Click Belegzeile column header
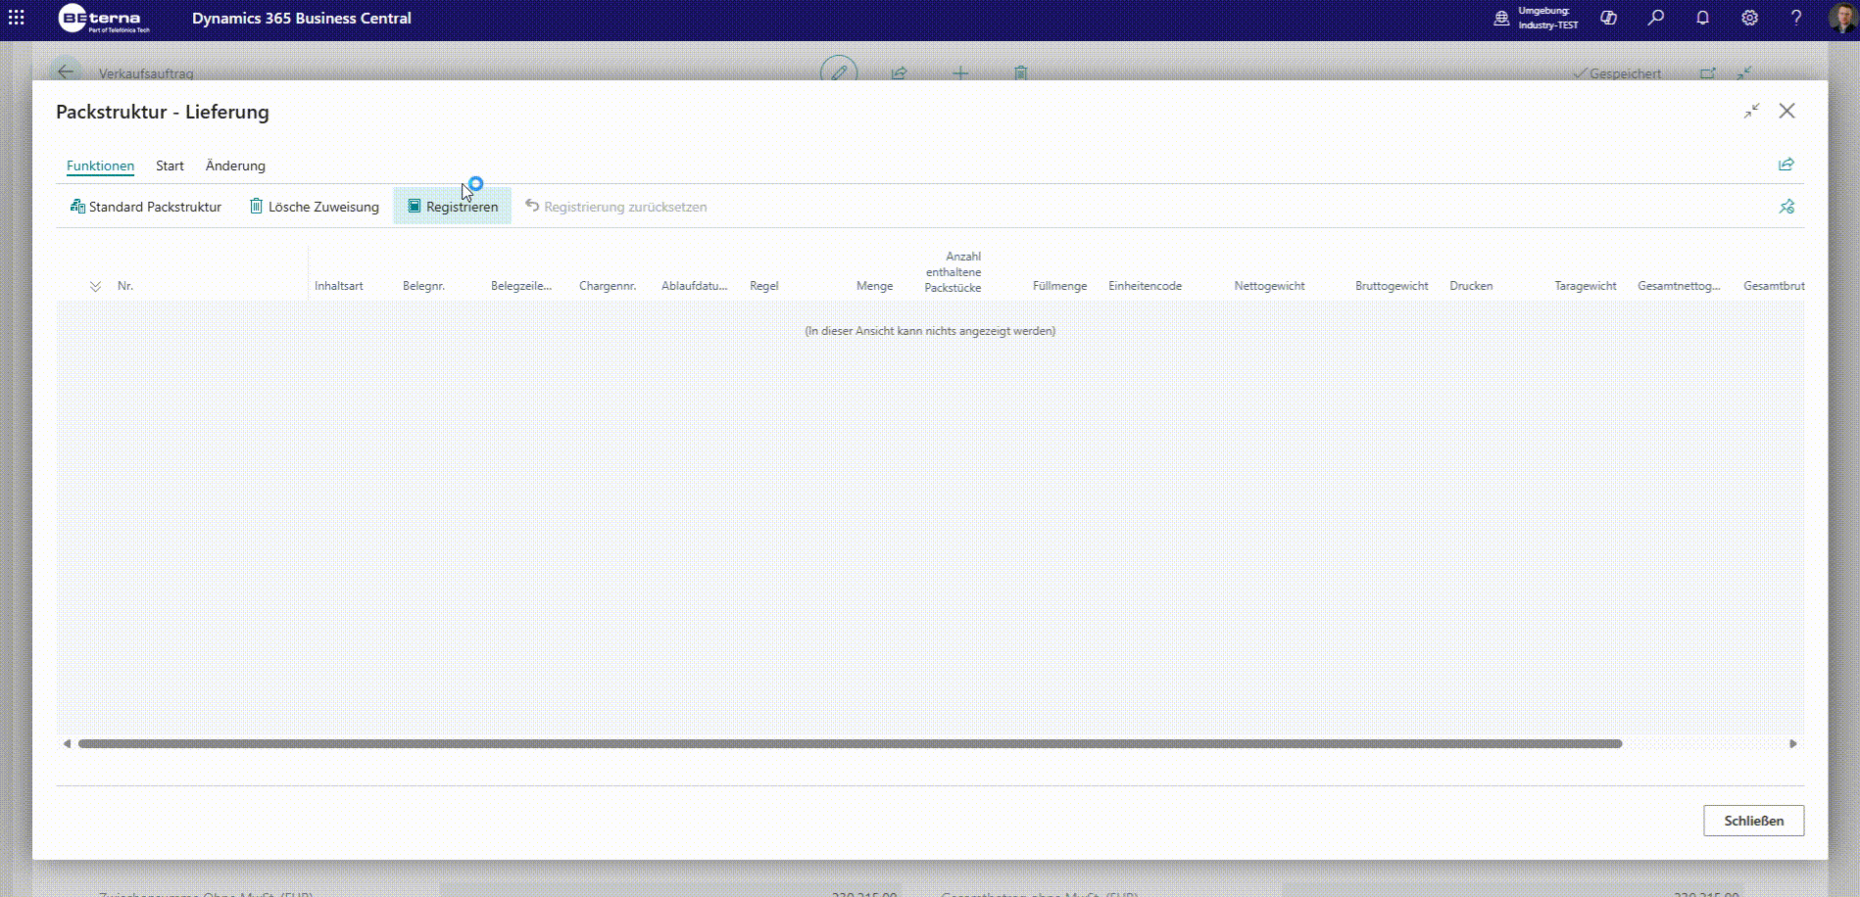Viewport: 1860px width, 897px height. tap(521, 286)
